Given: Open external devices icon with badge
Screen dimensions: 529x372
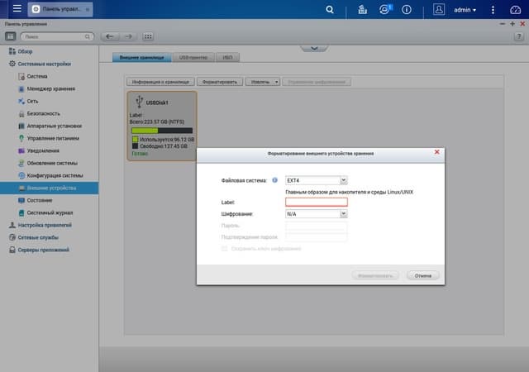Looking at the screenshot, I should (384, 9).
